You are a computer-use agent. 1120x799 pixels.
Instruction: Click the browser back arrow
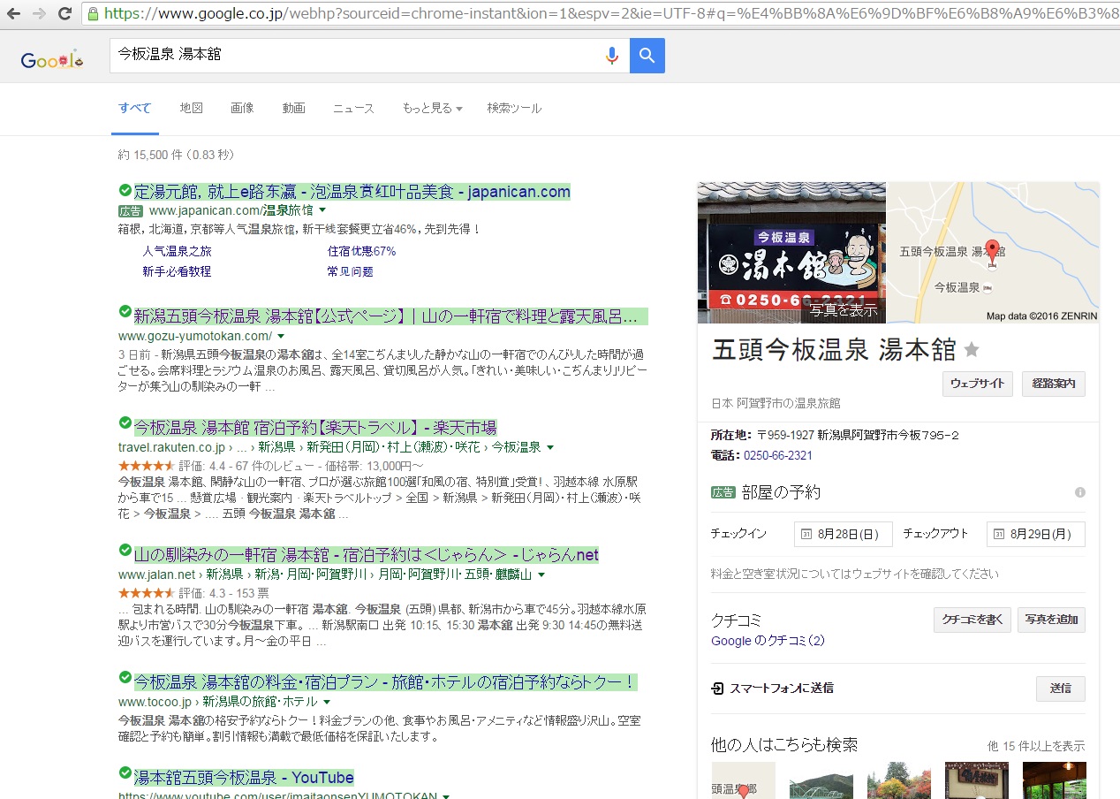pyautogui.click(x=15, y=13)
